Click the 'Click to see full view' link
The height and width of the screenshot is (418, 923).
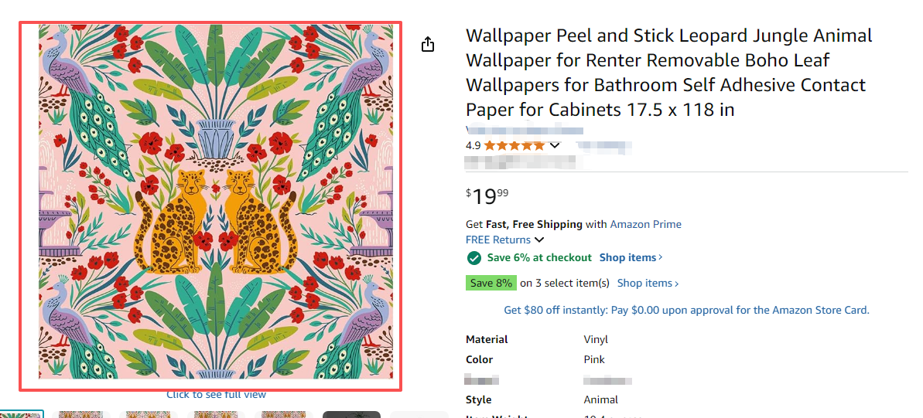(x=216, y=395)
